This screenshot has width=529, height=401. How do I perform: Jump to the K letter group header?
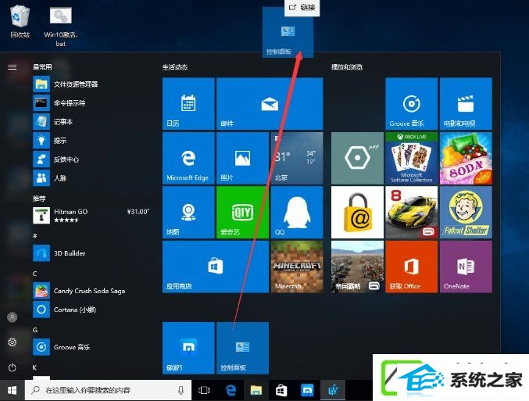[34, 367]
